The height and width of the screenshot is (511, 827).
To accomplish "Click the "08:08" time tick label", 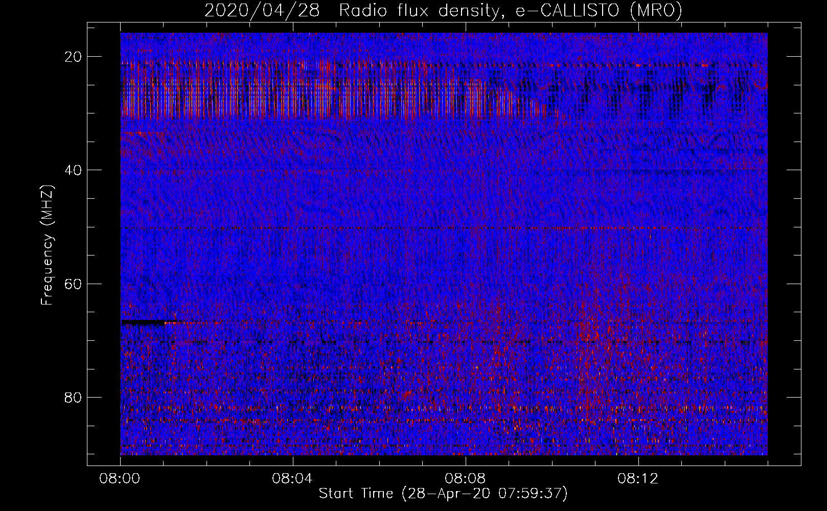I will pos(466,479).
